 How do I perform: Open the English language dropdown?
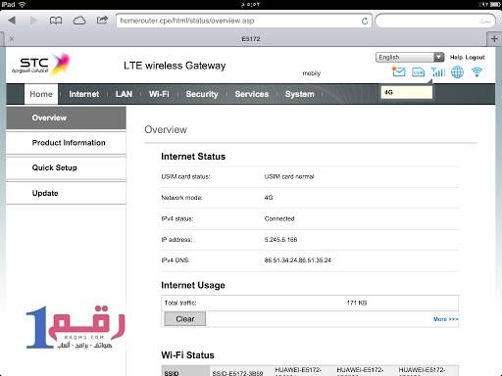click(x=410, y=57)
